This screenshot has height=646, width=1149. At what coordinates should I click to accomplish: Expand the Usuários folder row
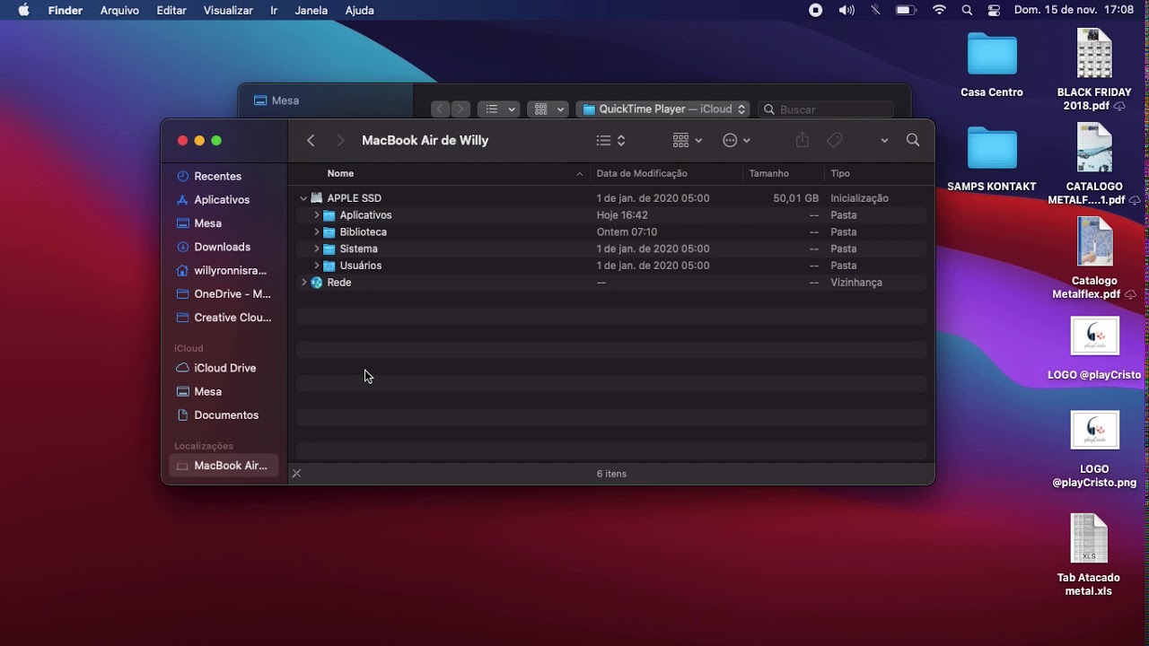click(x=316, y=266)
